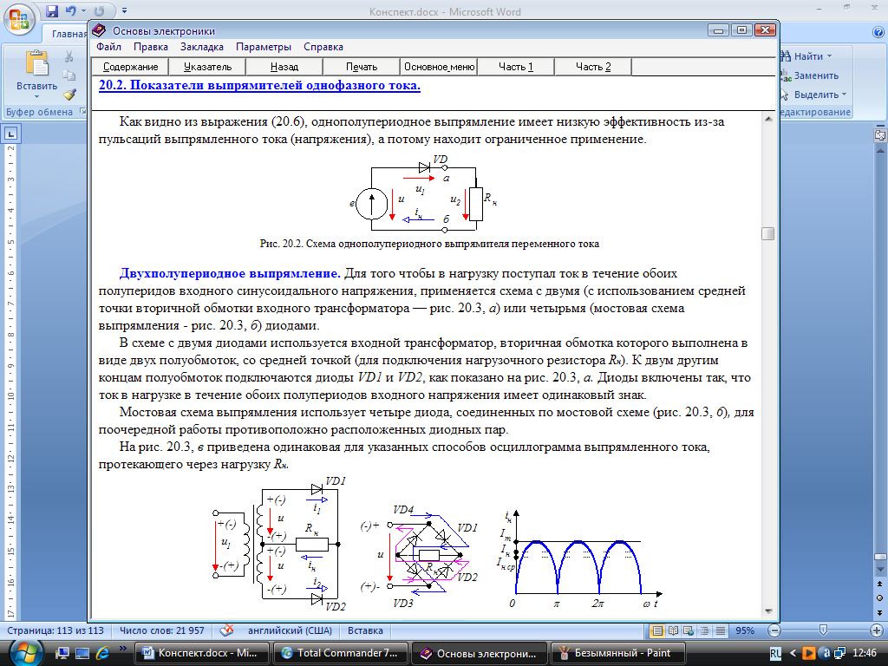Image resolution: width=888 pixels, height=666 pixels.
Task: Click the help window scroll down arrow
Action: pyautogui.click(x=768, y=610)
